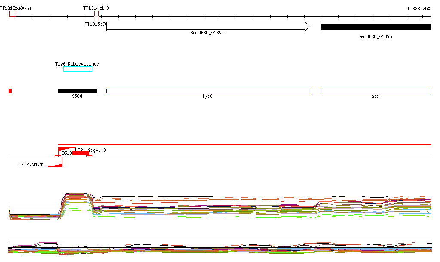Click the SAOUHSC_01394 gene arrow

click(x=208, y=27)
